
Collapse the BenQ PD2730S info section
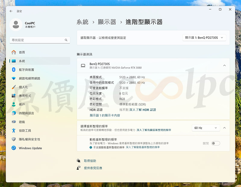pyautogui.click(x=224, y=66)
